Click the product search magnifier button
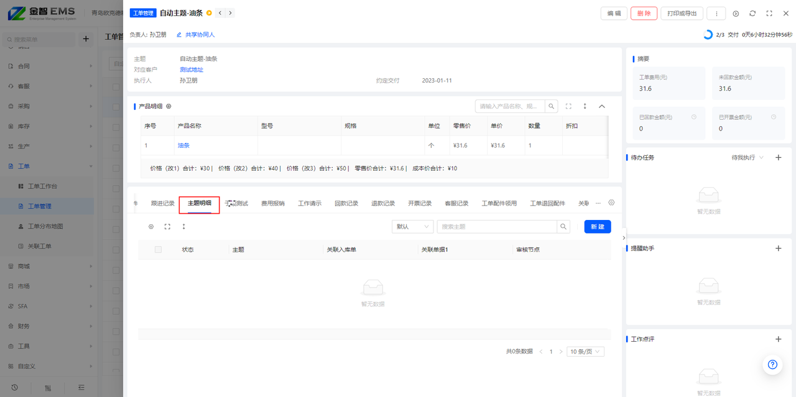This screenshot has height=397, width=796. click(x=552, y=106)
